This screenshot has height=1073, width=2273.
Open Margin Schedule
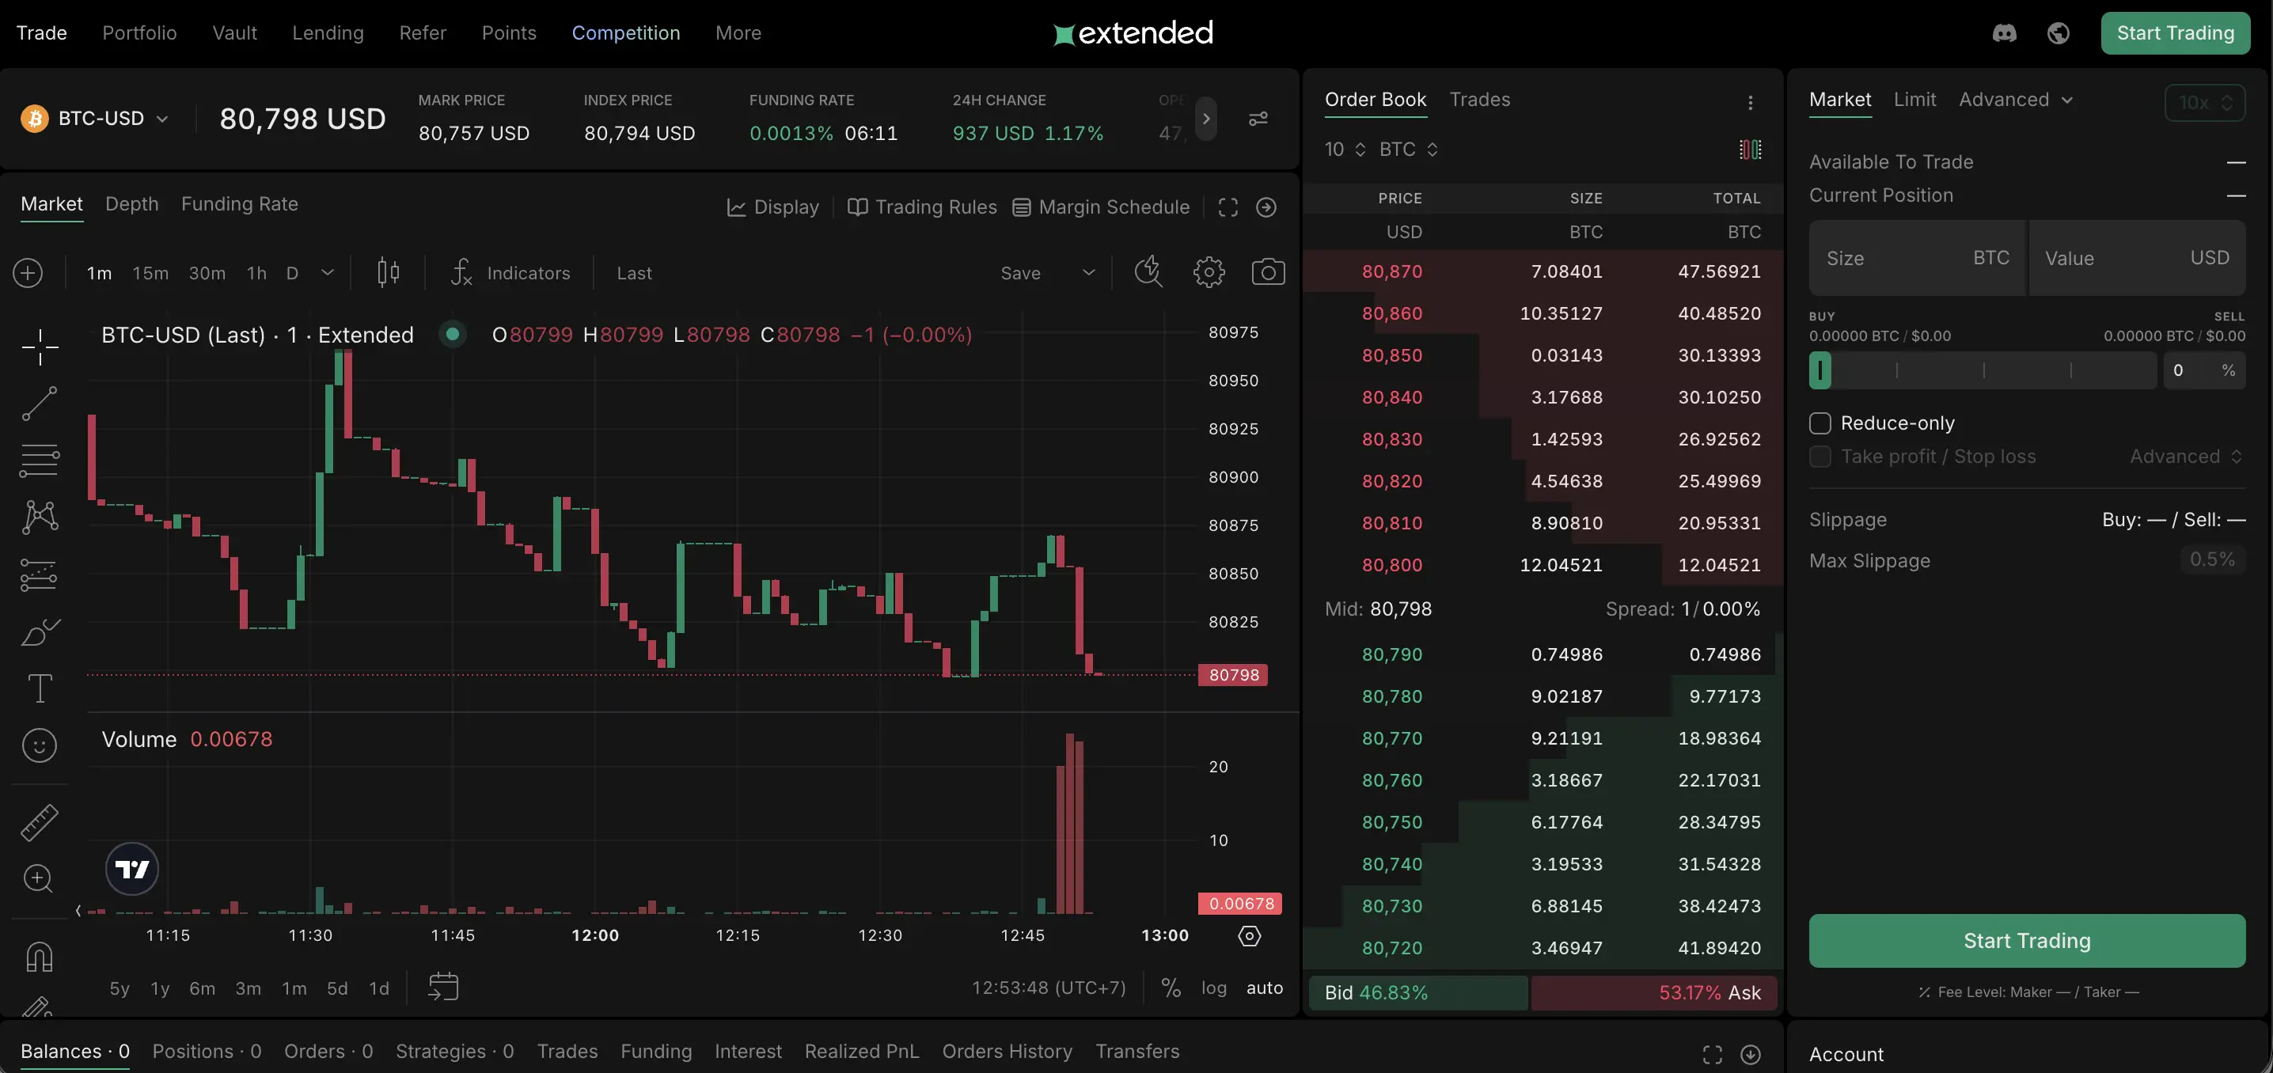(1100, 207)
